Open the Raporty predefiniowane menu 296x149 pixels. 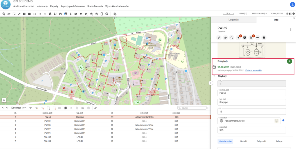coord(73,6)
